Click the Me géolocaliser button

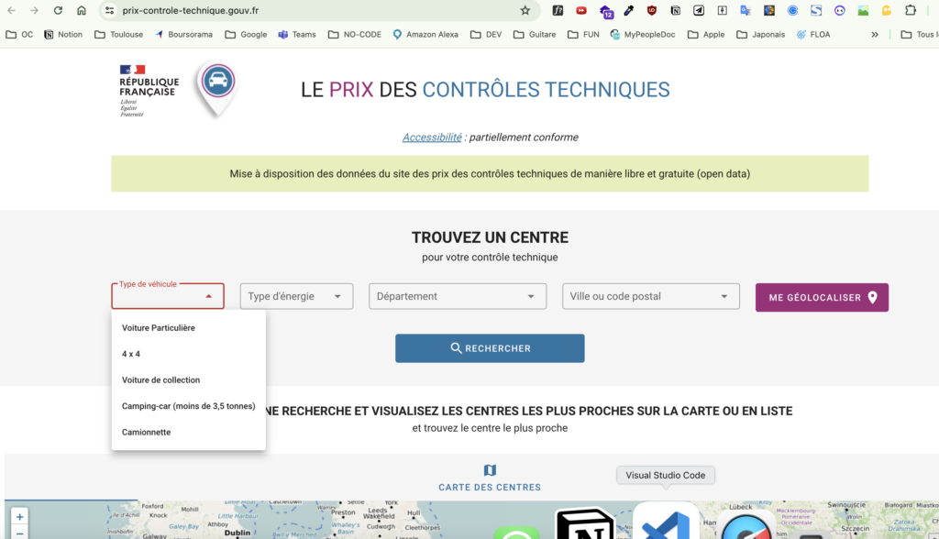(822, 298)
